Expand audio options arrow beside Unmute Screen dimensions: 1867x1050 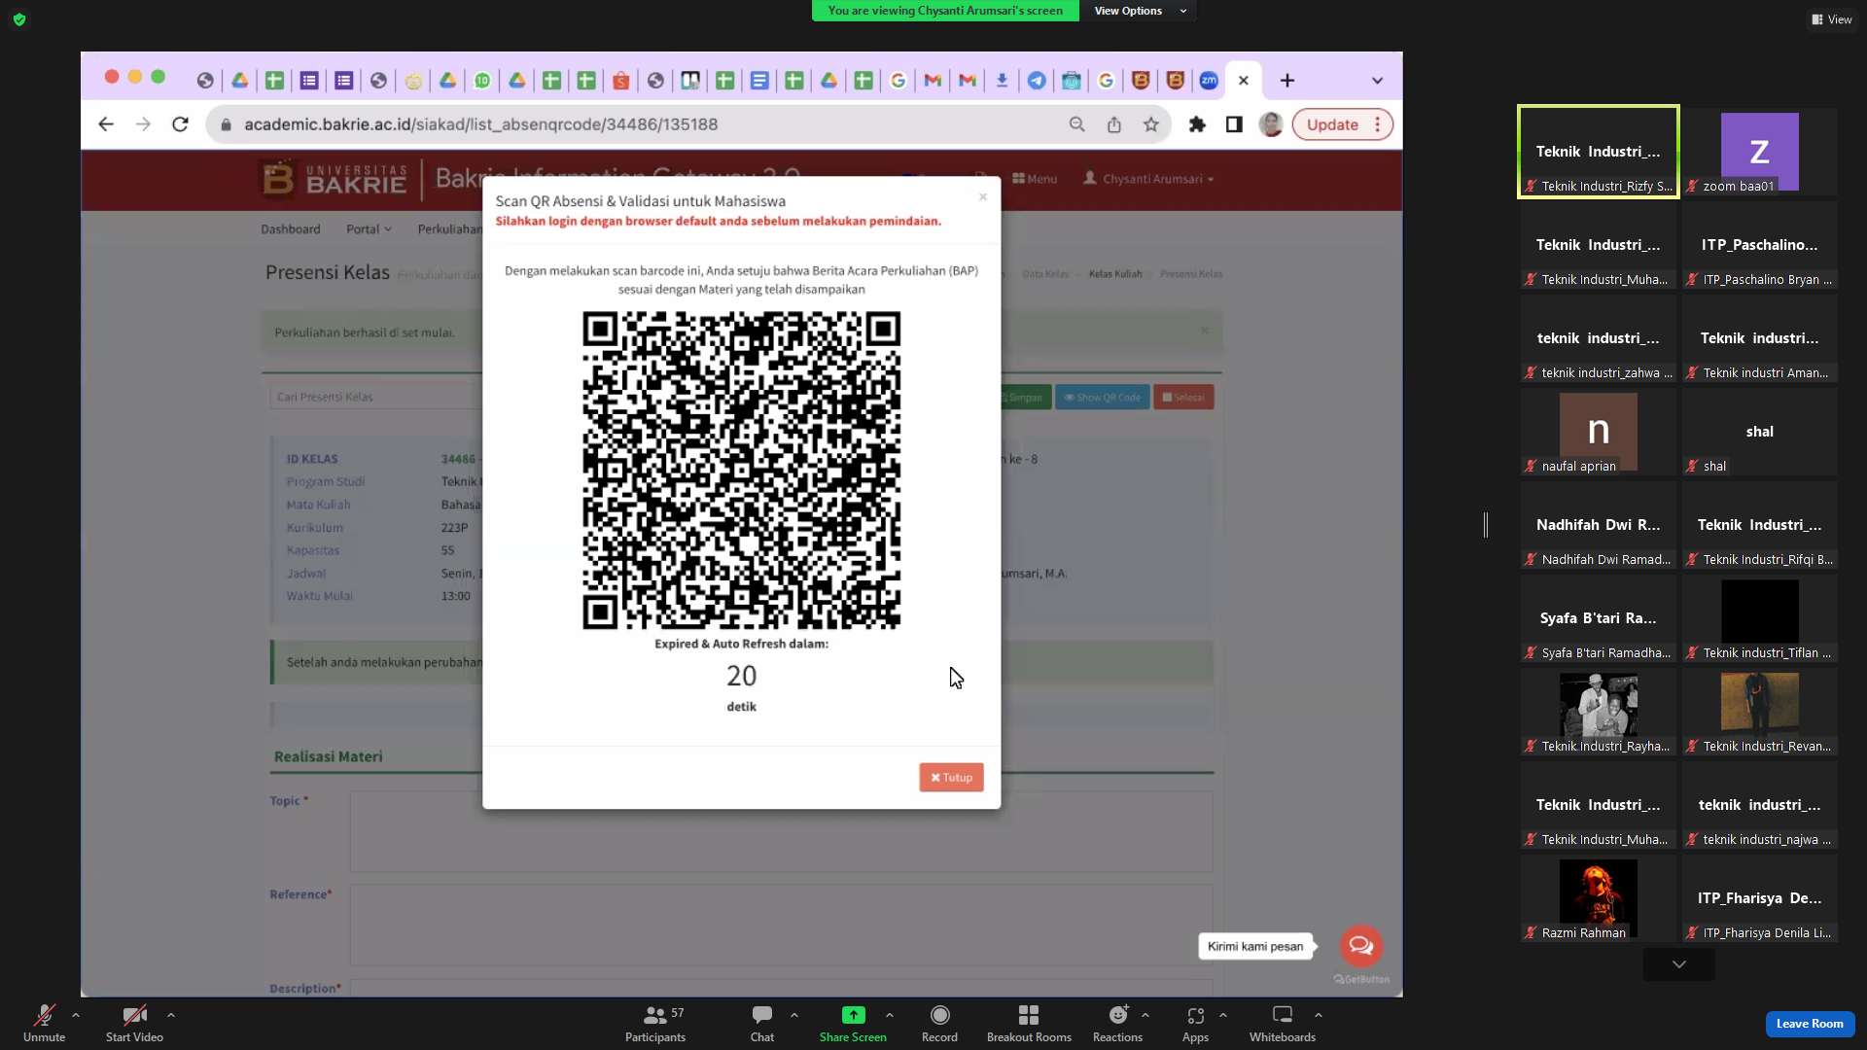coord(76,1015)
